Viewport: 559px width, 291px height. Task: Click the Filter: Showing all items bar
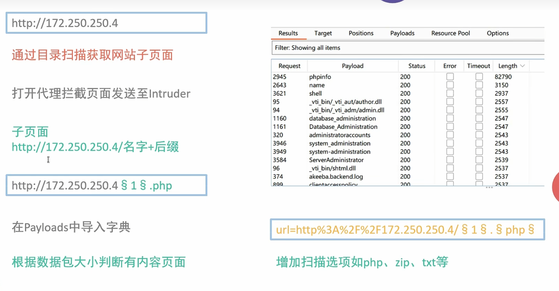coord(408,48)
